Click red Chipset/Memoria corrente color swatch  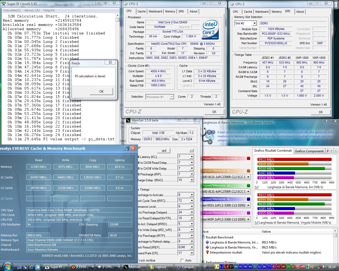(x=248, y=158)
